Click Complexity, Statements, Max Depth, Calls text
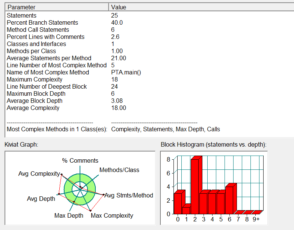Viewport: 294px width, 230px height. click(166, 129)
